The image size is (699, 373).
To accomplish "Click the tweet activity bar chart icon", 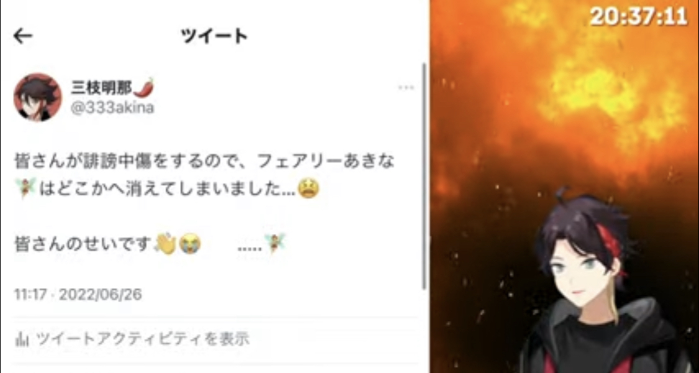I will click(22, 339).
